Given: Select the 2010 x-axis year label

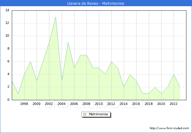Looking at the screenshot, I should point(99,104).
